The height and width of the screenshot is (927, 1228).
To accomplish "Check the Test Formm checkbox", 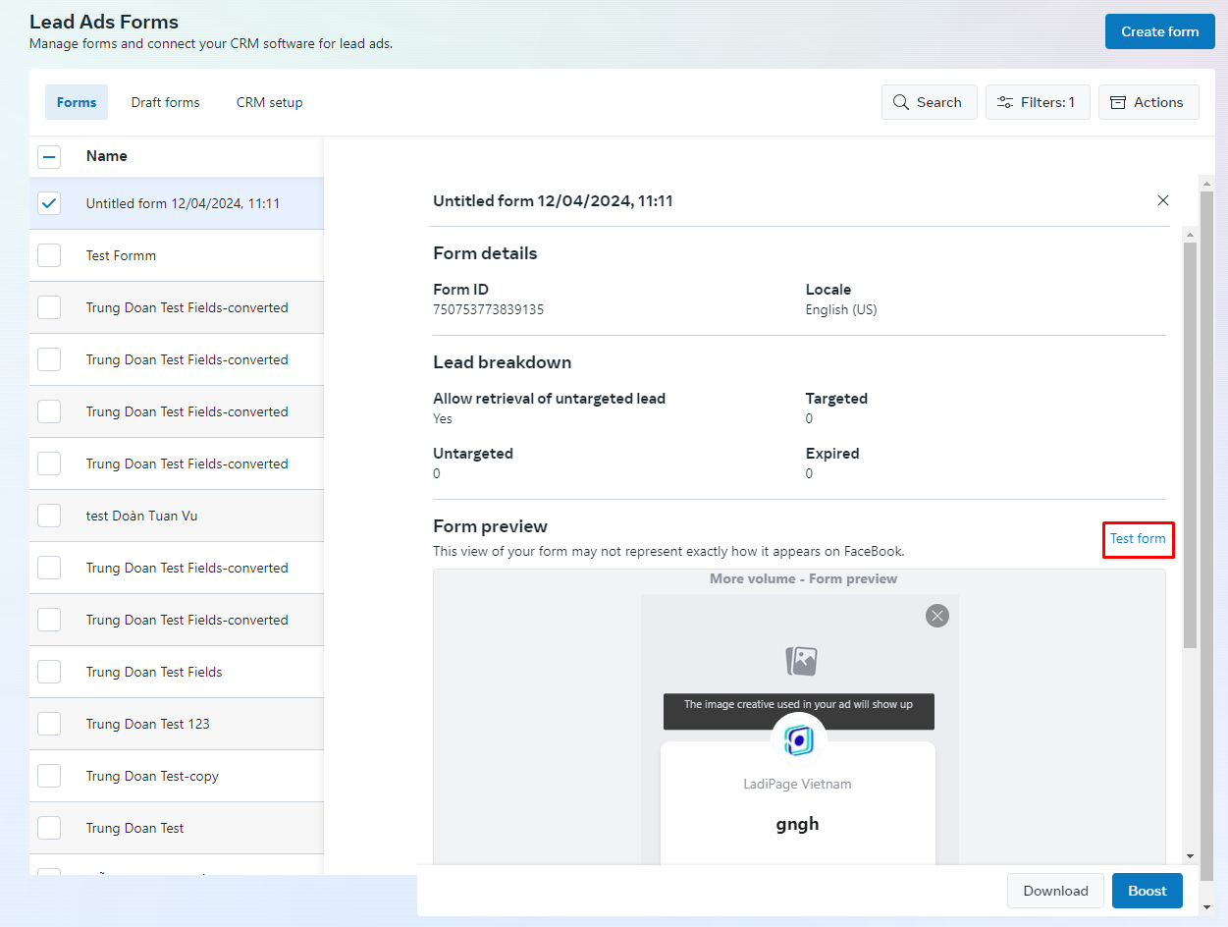I will pos(49,255).
